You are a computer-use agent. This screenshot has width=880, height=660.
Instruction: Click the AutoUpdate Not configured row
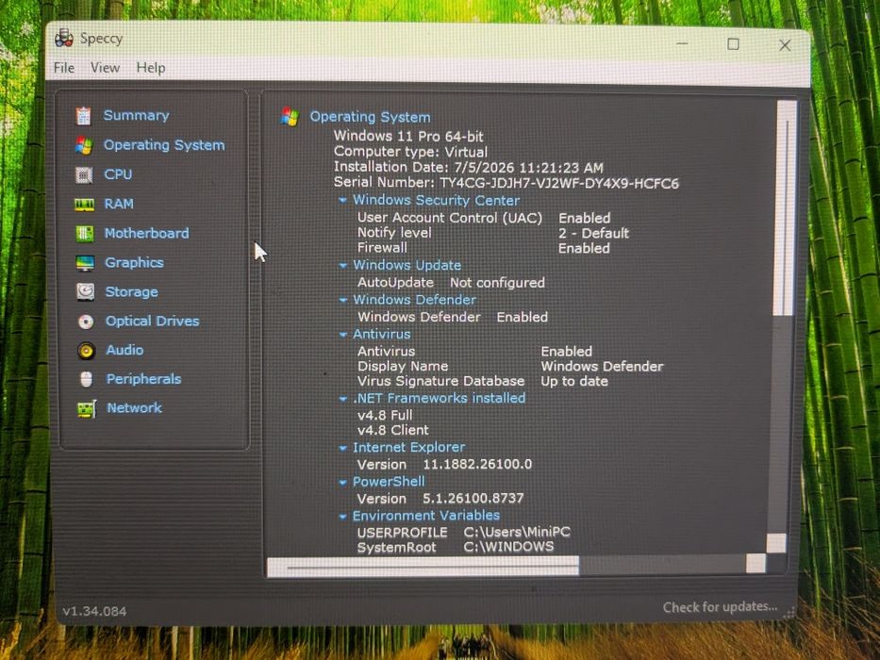(451, 282)
